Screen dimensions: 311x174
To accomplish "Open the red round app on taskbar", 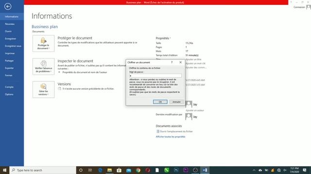I will pyautogui.click(x=148, y=170).
